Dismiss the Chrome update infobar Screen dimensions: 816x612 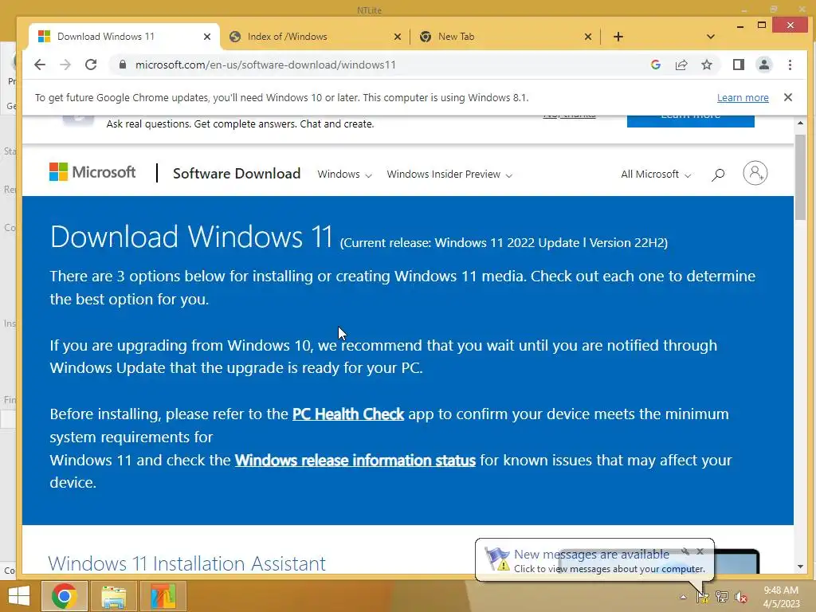coord(788,97)
